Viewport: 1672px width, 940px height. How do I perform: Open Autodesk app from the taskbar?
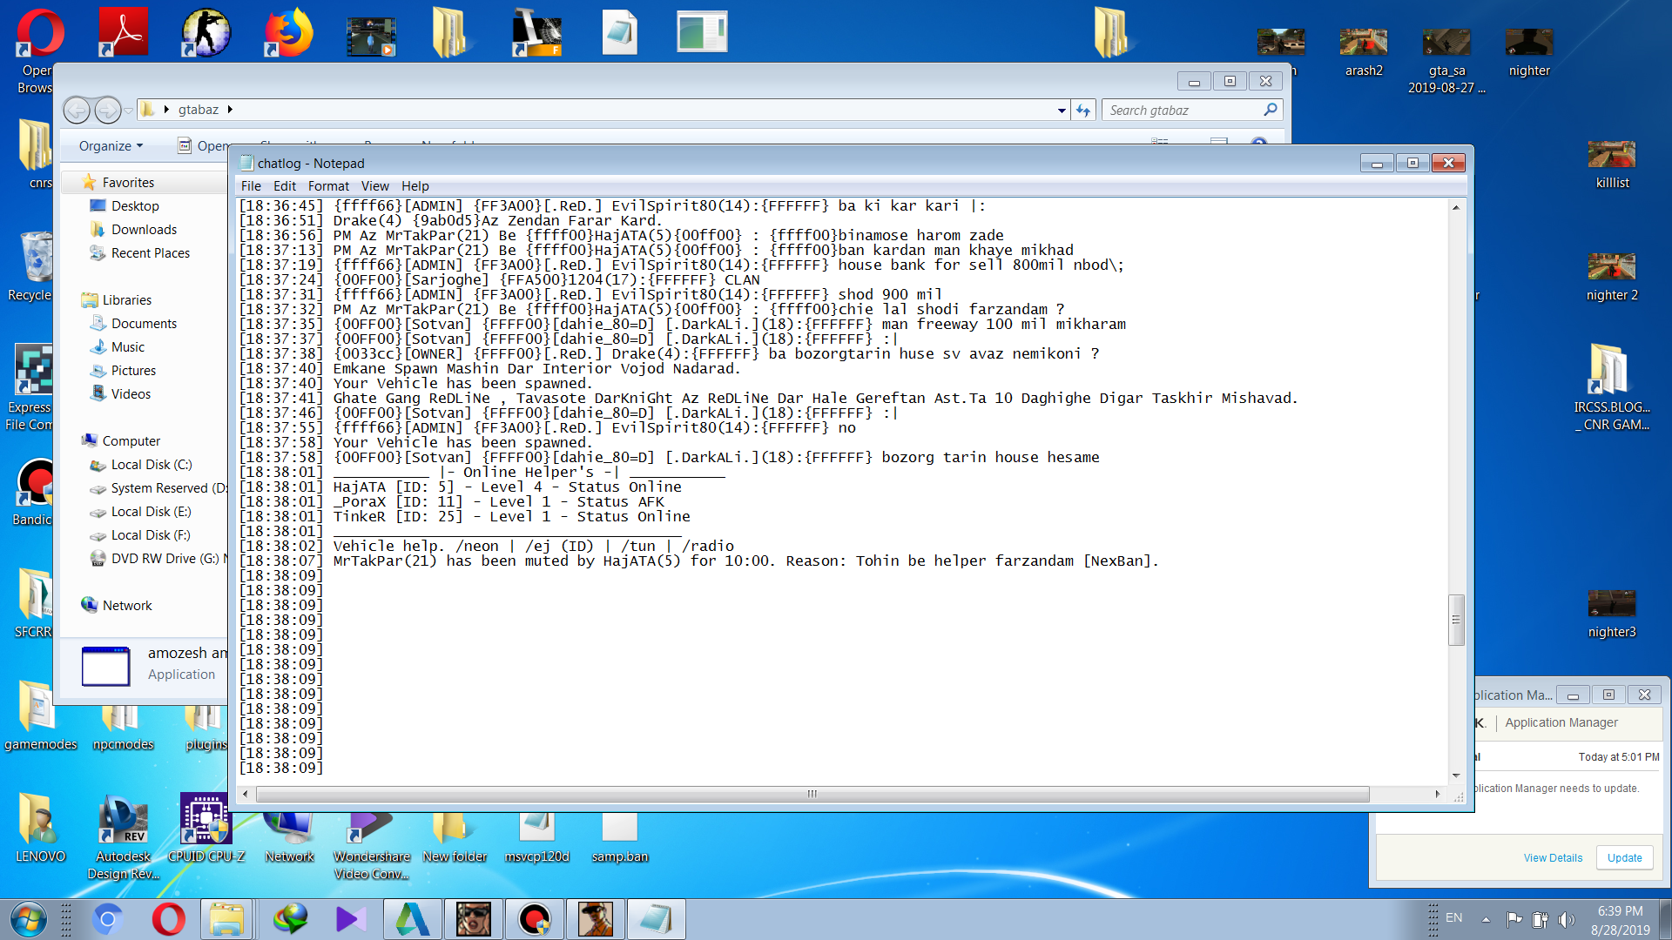pyautogui.click(x=412, y=919)
